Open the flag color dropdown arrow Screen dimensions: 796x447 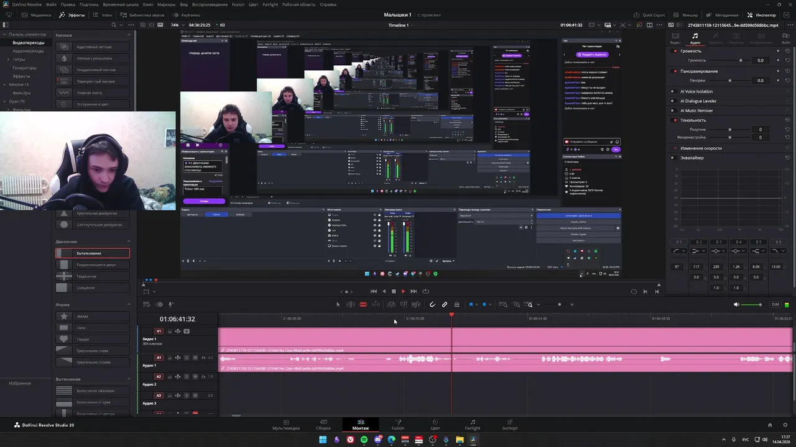476,305
